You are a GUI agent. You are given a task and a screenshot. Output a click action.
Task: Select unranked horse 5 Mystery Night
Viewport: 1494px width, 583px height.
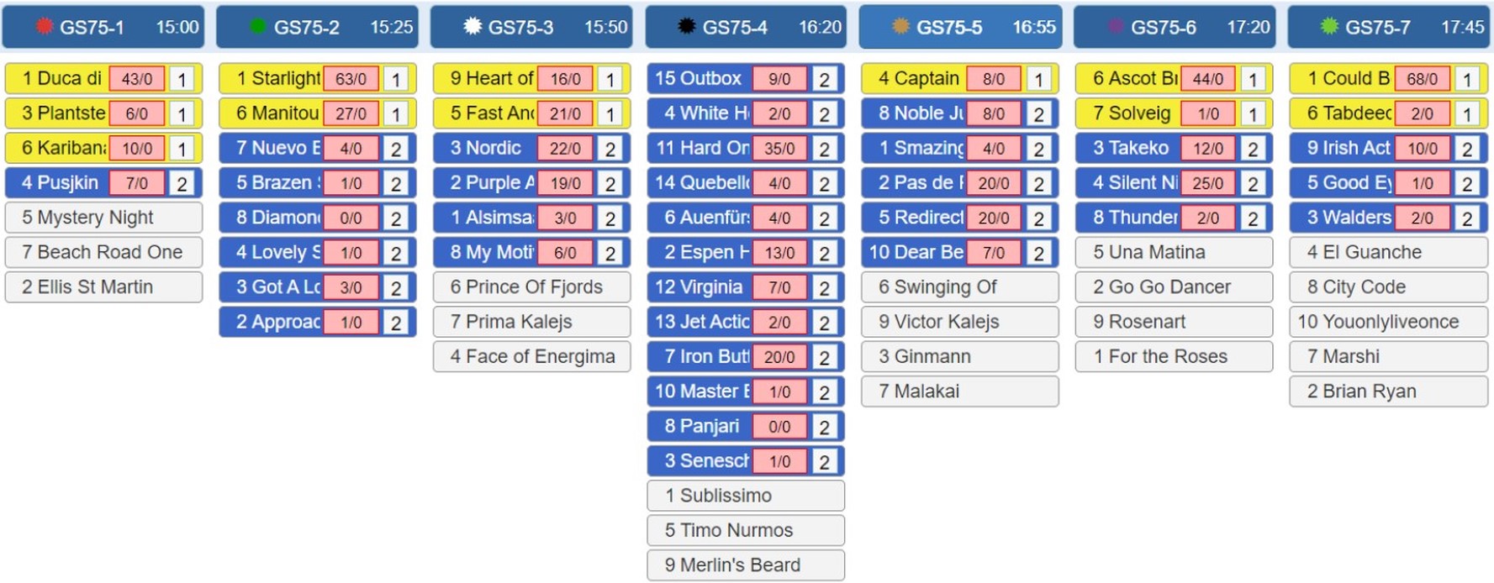pos(103,218)
